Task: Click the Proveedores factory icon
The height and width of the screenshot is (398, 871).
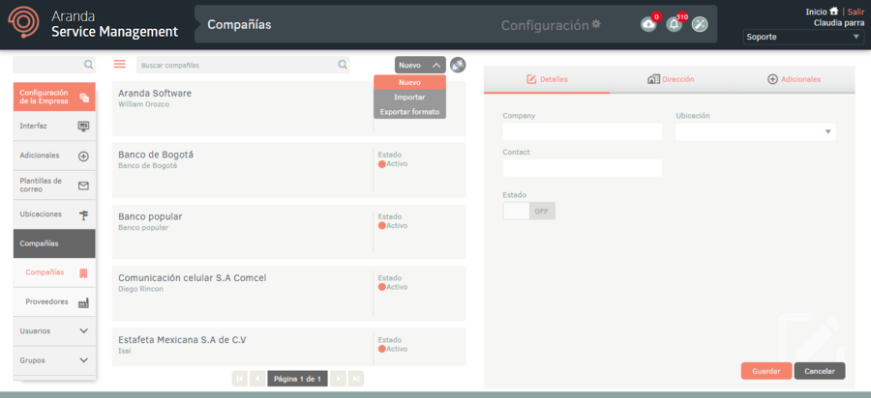Action: coord(83,302)
